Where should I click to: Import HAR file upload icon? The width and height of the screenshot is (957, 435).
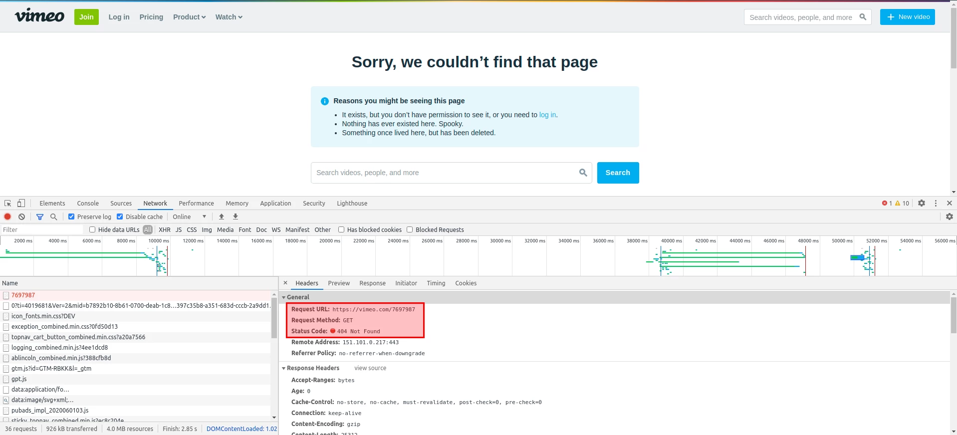(x=222, y=217)
